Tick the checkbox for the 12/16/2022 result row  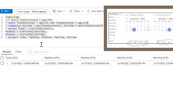2,63
